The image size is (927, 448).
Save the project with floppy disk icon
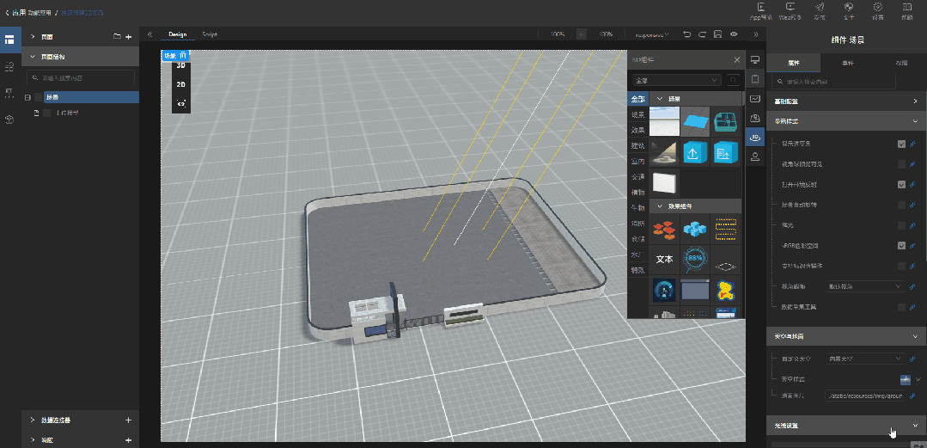(717, 34)
